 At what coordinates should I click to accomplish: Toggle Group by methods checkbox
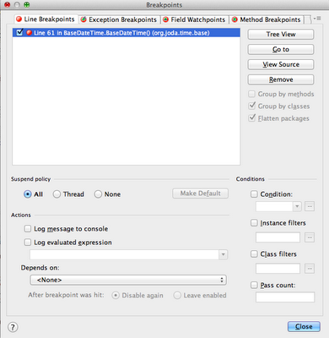(x=252, y=94)
